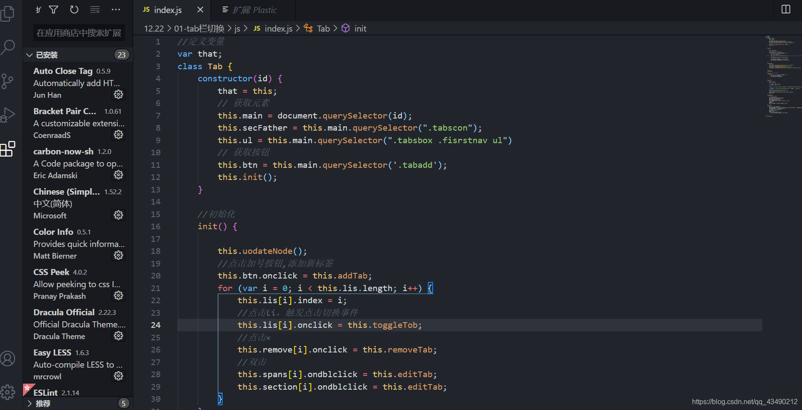Close the index.js tab
The width and height of the screenshot is (802, 410).
[x=200, y=10]
